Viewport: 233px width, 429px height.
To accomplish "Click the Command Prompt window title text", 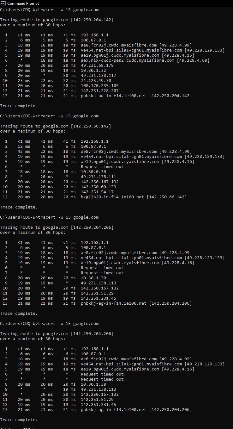I will pos(23,3).
